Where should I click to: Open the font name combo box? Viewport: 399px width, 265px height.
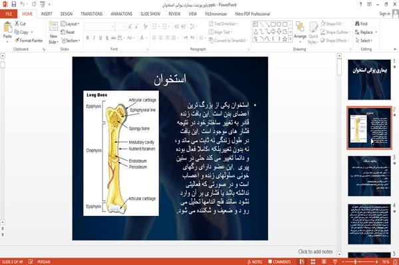pyautogui.click(x=99, y=27)
